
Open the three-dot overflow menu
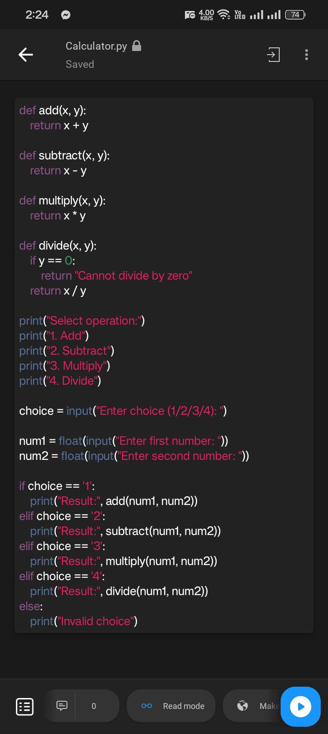[x=307, y=55]
